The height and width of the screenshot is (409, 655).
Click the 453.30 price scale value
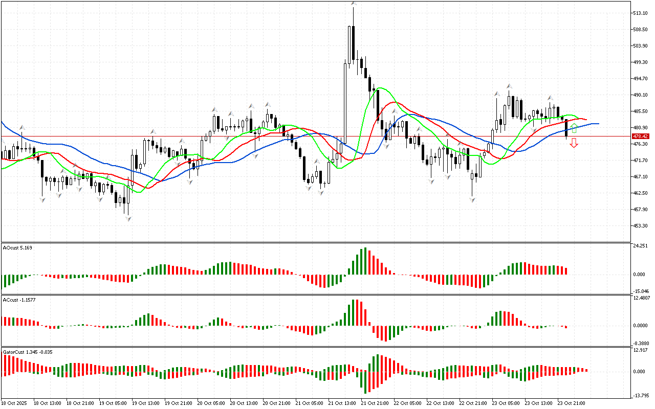click(x=641, y=226)
